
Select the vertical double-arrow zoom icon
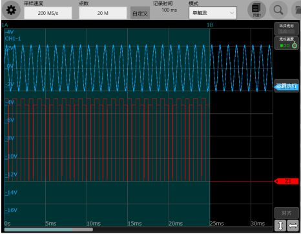[280, 226]
